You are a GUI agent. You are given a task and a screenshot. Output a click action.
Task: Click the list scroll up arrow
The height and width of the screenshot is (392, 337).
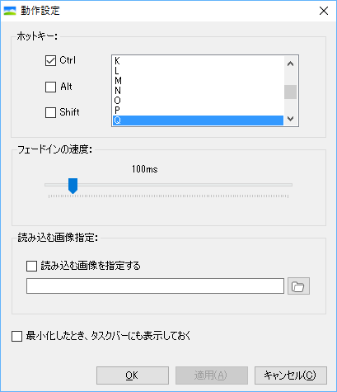290,64
